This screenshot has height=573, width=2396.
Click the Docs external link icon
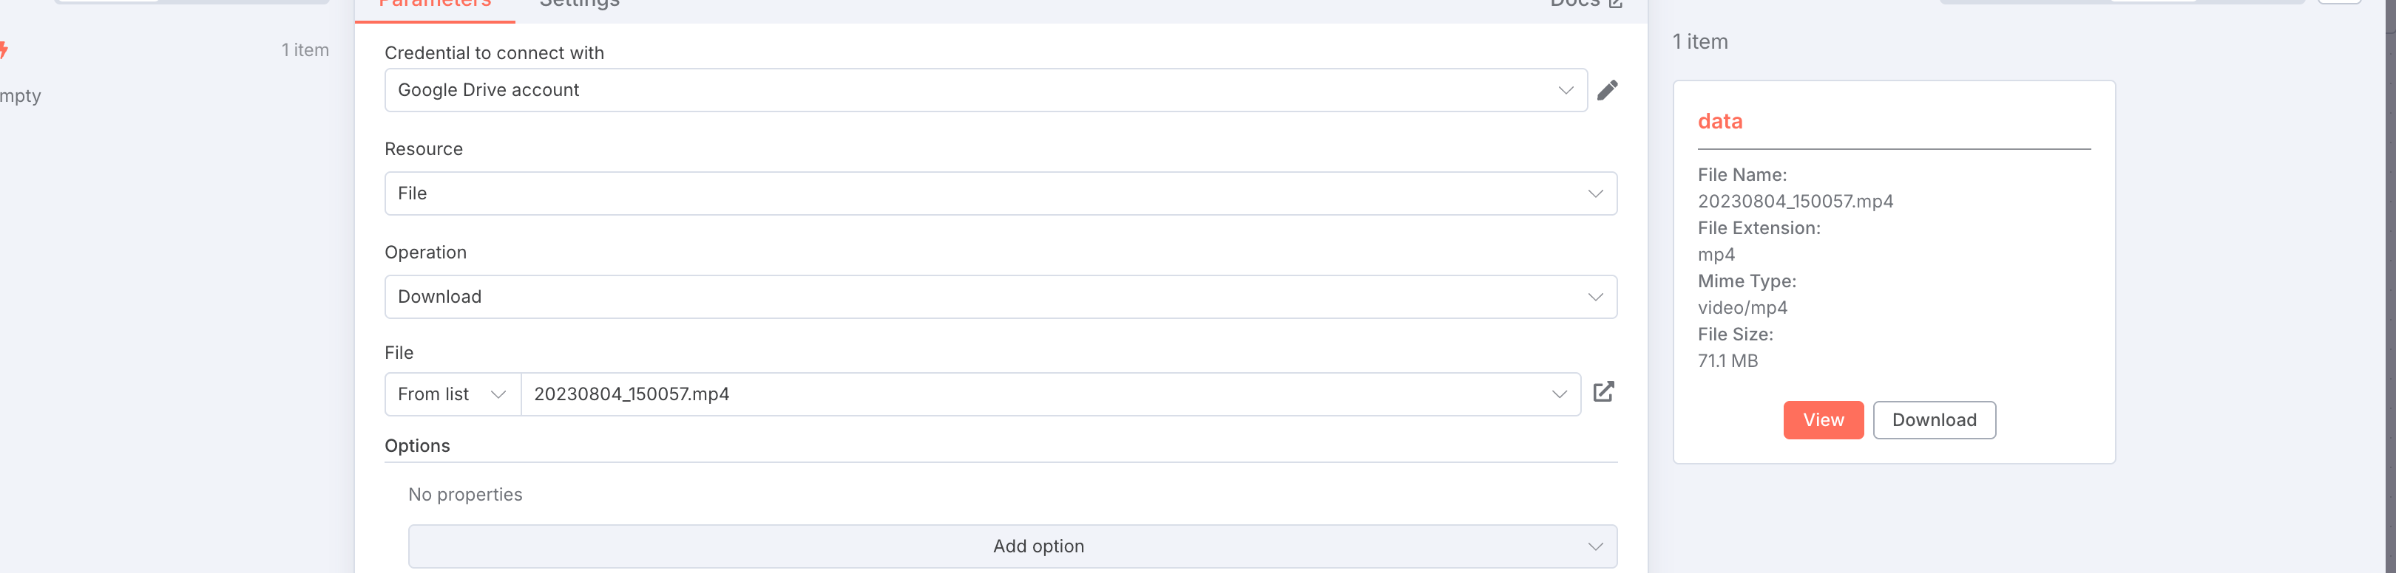[x=1616, y=4]
